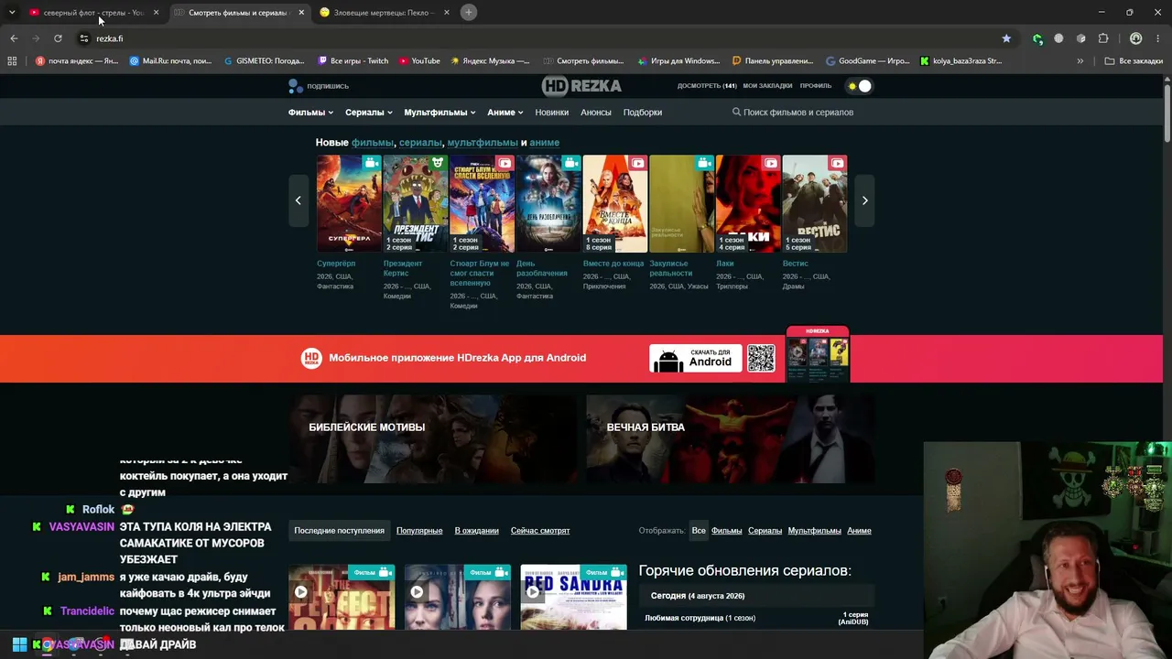Click the HDrezka logo in the header

[x=581, y=86]
